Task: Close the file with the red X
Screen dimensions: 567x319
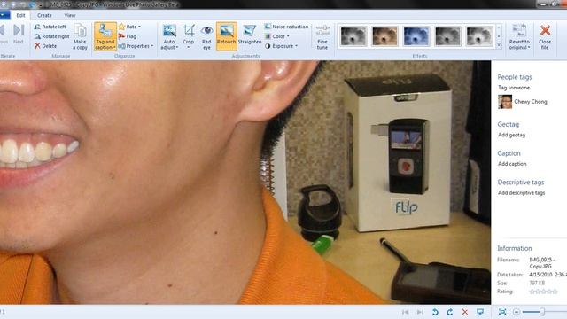Action: click(545, 36)
